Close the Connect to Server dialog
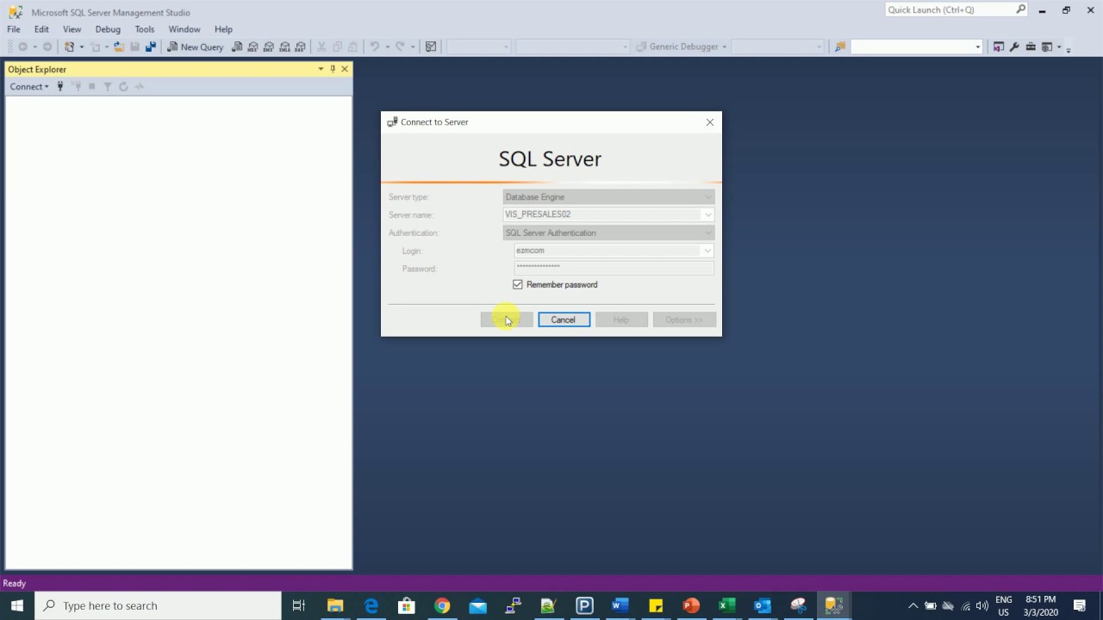 pyautogui.click(x=710, y=122)
